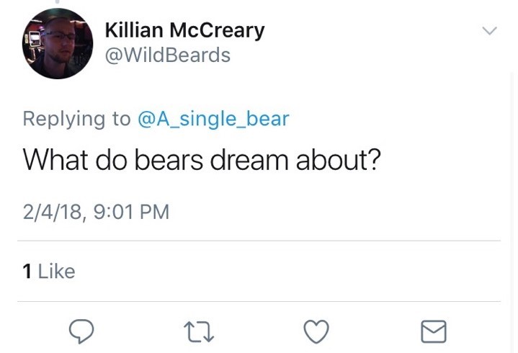Reply to the tweet via speech bubble icon

(81, 331)
